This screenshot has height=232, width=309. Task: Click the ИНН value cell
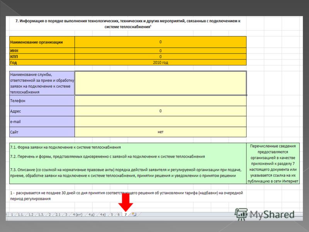click(160, 51)
